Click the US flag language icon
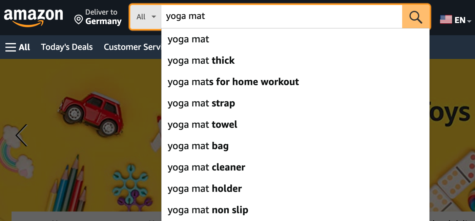The height and width of the screenshot is (221, 475). (446, 19)
